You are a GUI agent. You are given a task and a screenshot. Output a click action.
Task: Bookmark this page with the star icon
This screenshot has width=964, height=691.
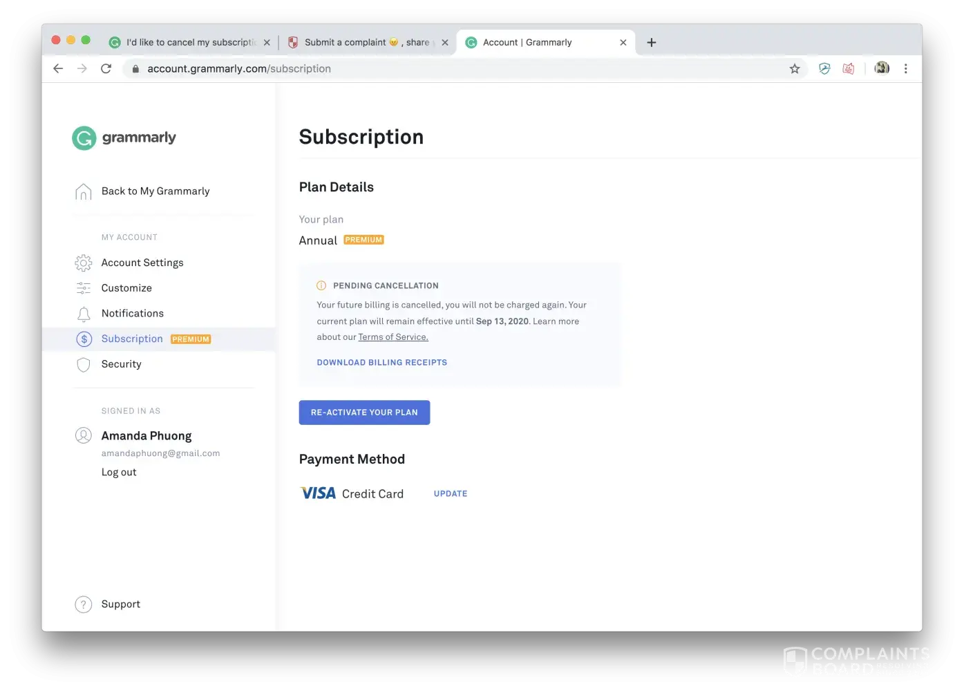795,68
